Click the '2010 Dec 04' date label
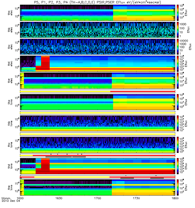Viewport: 195px width, 208px height. point(11,201)
